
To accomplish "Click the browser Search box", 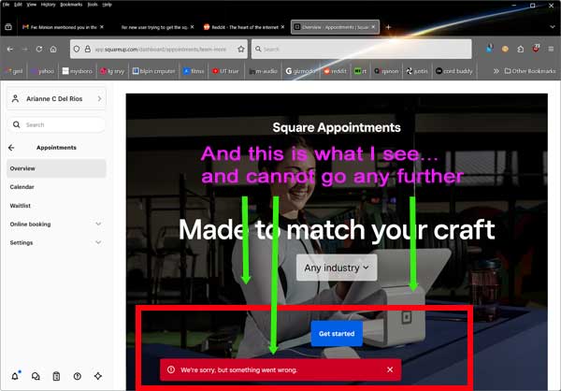I will pos(362,49).
